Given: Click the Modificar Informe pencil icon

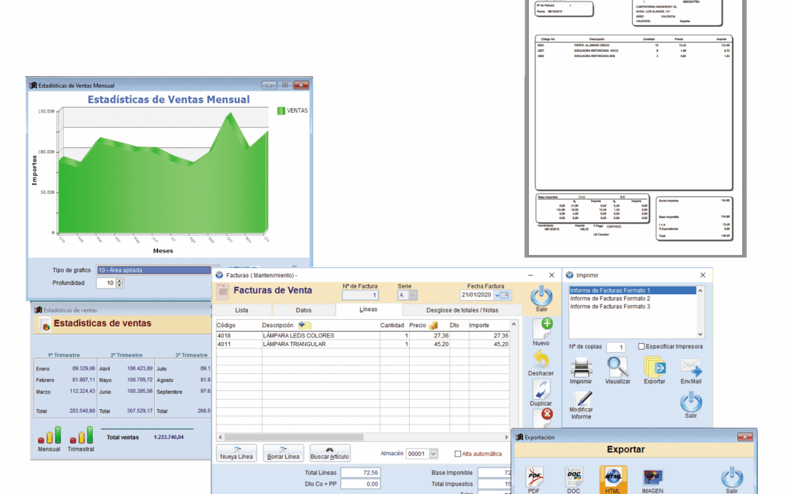Looking at the screenshot, I should pos(583,399).
